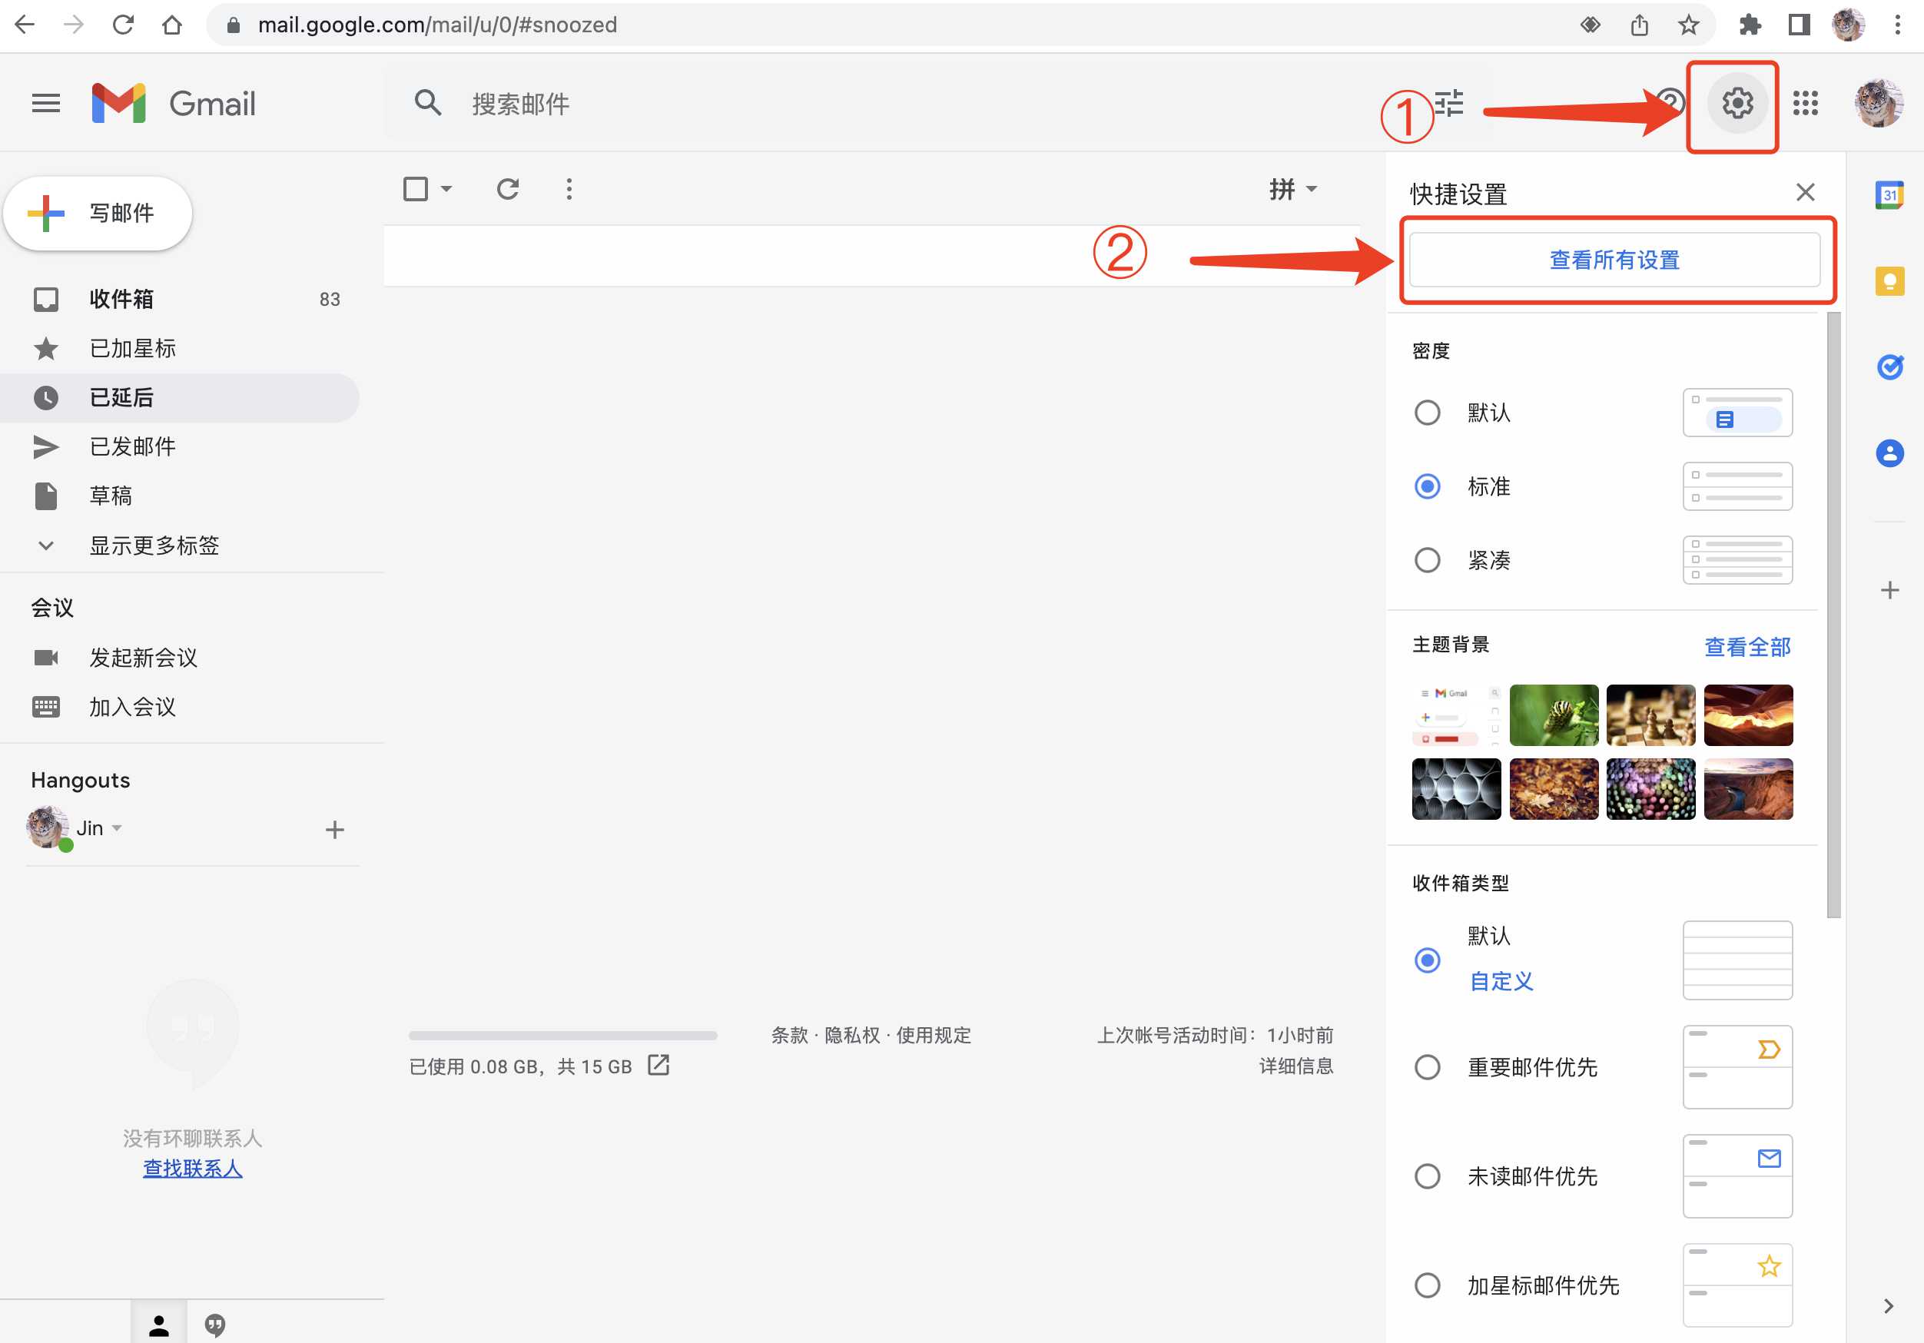Open 详细信息 account activity link
This screenshot has height=1343, width=1924.
point(1296,1066)
